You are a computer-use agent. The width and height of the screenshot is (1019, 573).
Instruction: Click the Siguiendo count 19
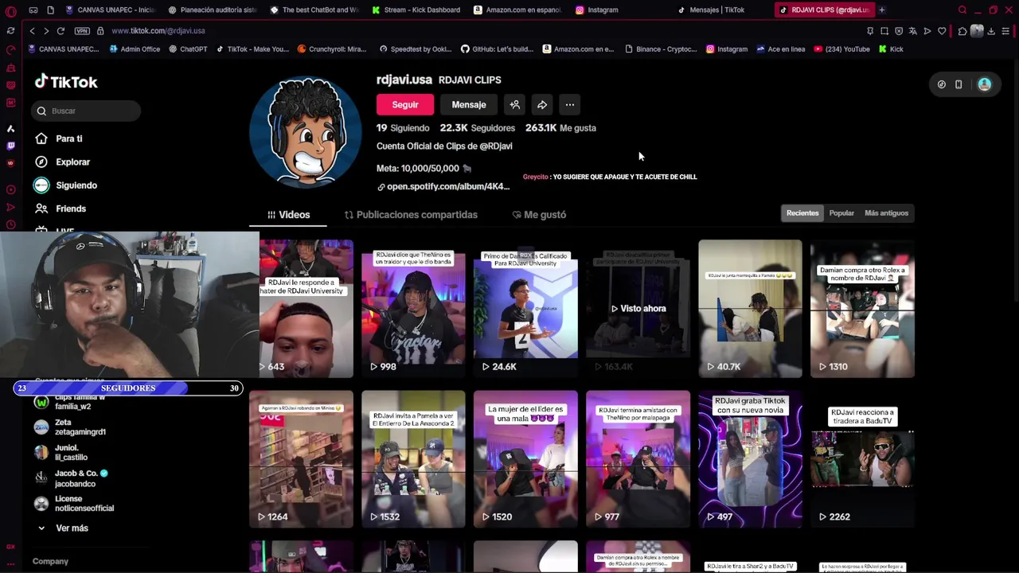[x=403, y=127]
